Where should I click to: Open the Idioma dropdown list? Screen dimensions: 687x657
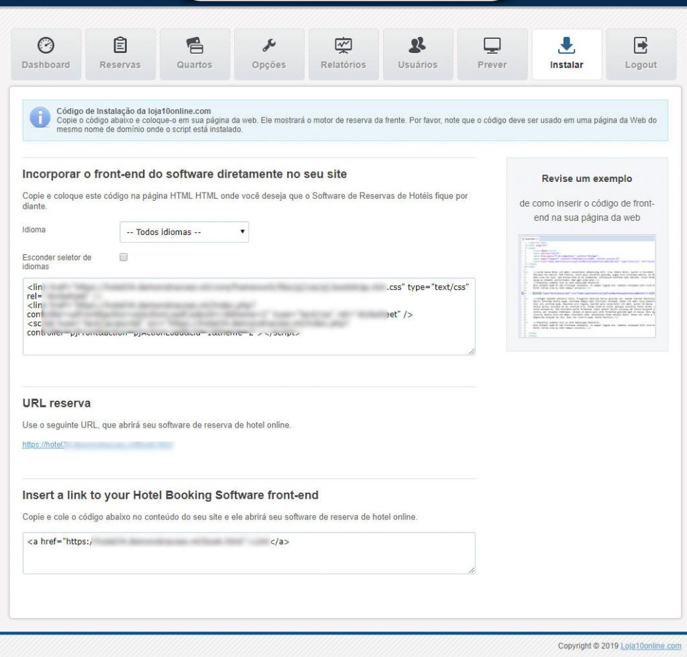click(184, 232)
